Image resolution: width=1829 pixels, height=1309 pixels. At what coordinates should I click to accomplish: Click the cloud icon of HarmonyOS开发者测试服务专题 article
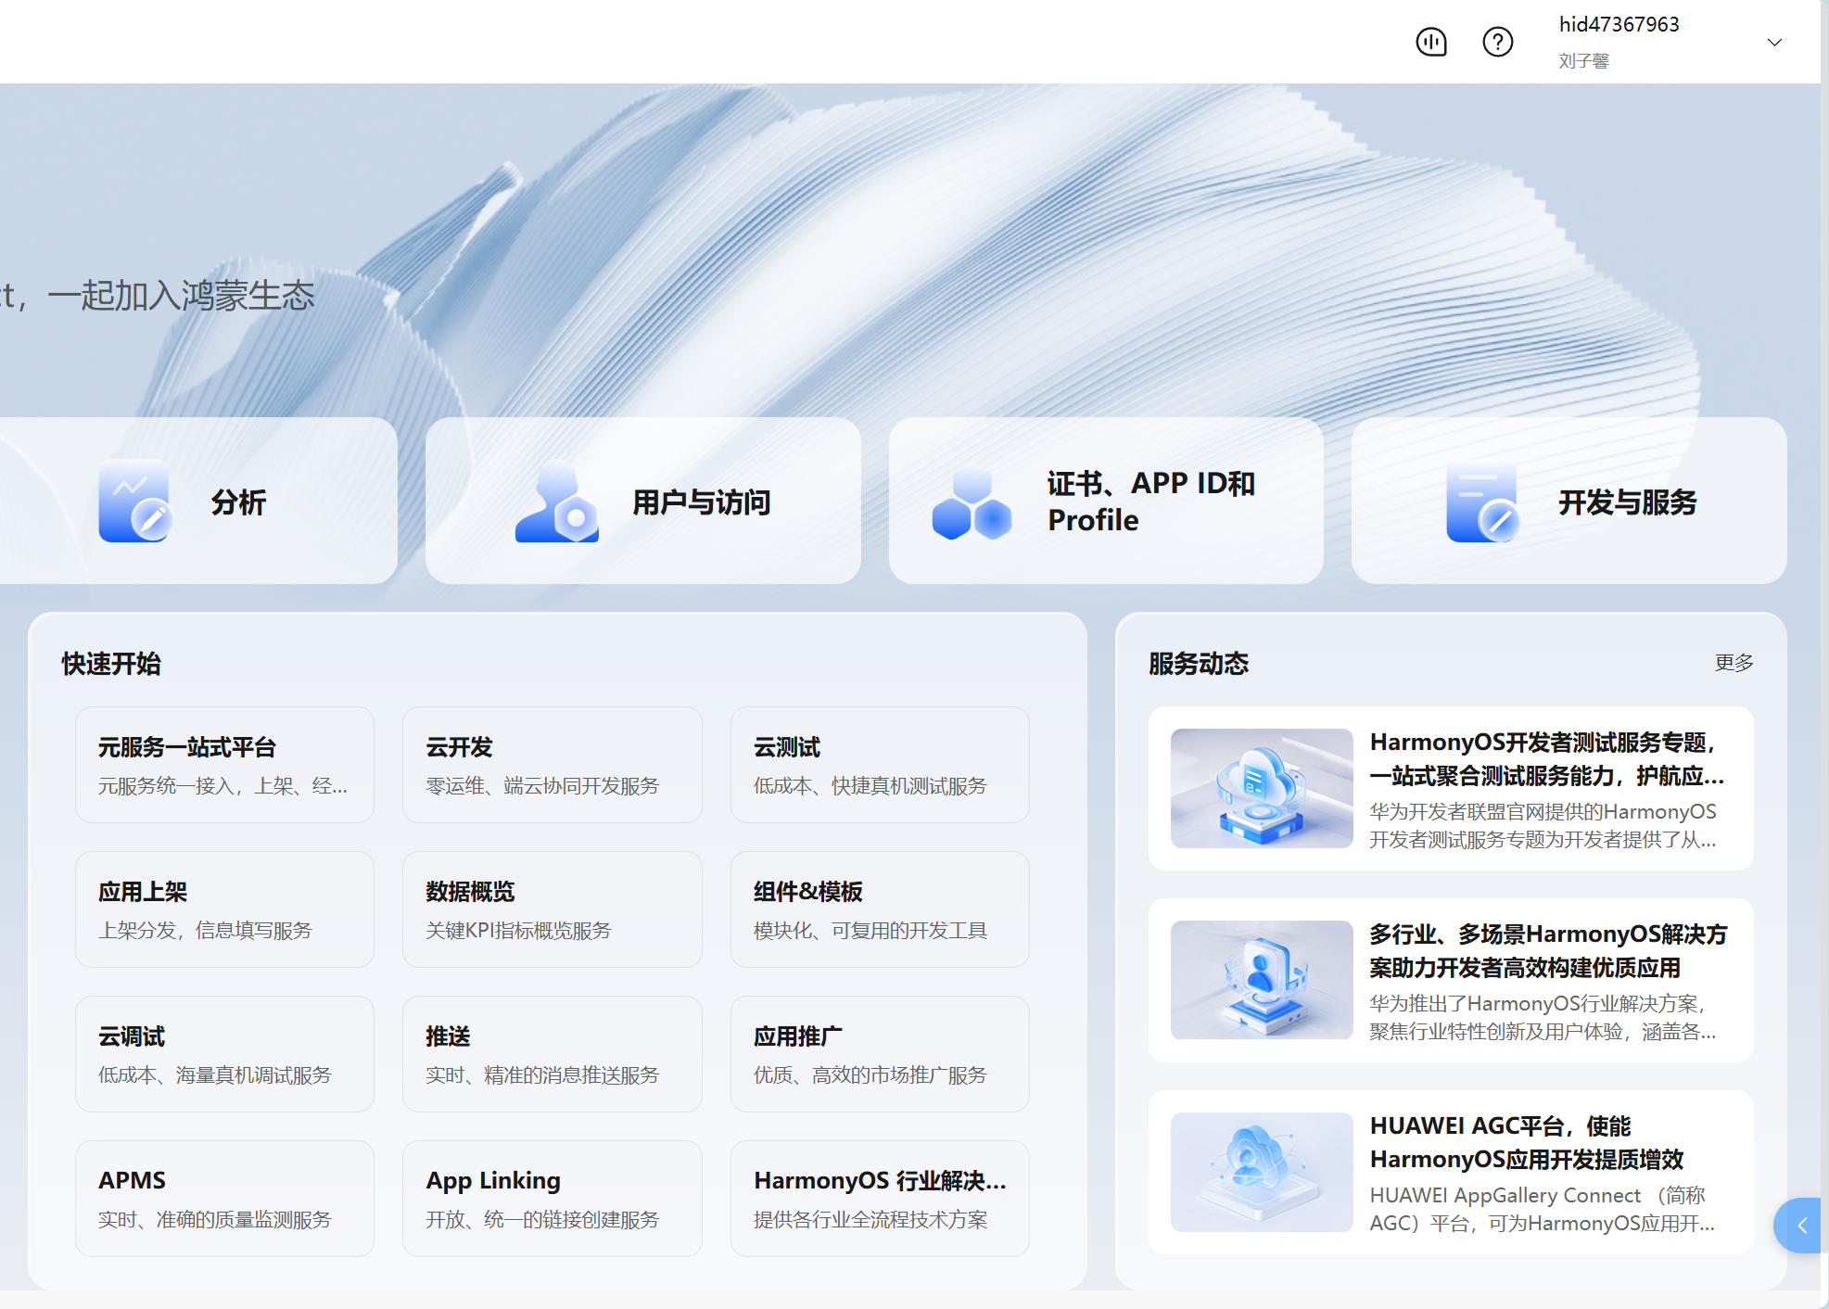[x=1261, y=788]
